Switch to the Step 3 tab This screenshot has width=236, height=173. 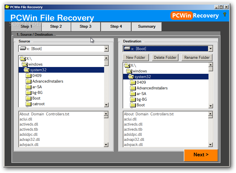coord(85,27)
